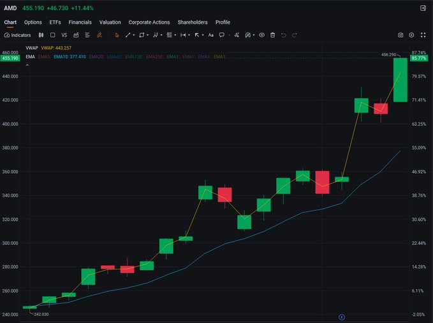433x323 pixels.
Task: Take a chart snapshot with camera icon
Action: 400,35
